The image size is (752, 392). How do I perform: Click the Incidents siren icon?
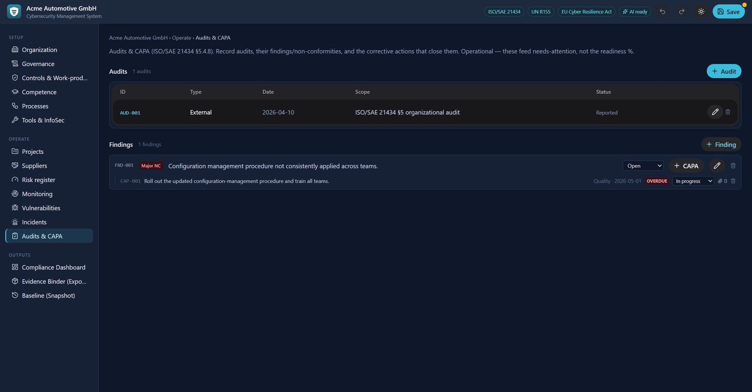[15, 222]
